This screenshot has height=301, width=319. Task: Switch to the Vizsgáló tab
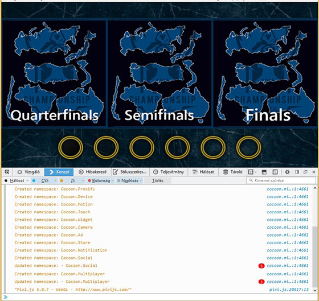(28, 172)
